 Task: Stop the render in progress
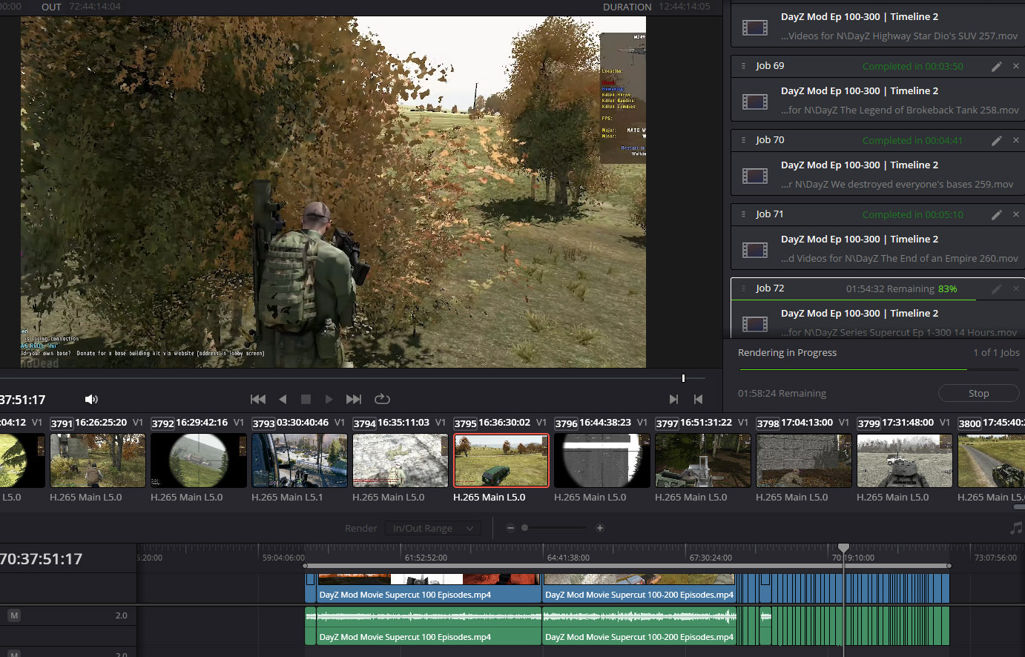pos(978,393)
